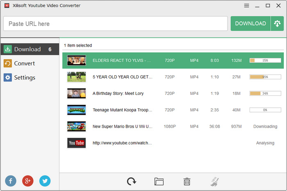Open the Facebook share icon
The width and height of the screenshot is (287, 191).
coord(11,181)
